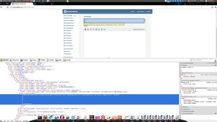Switch to the Profiles DevTools panel

50,60
